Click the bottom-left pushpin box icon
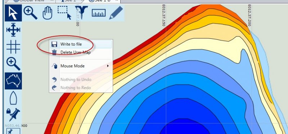This screenshot has width=288, height=134. tap(13, 131)
